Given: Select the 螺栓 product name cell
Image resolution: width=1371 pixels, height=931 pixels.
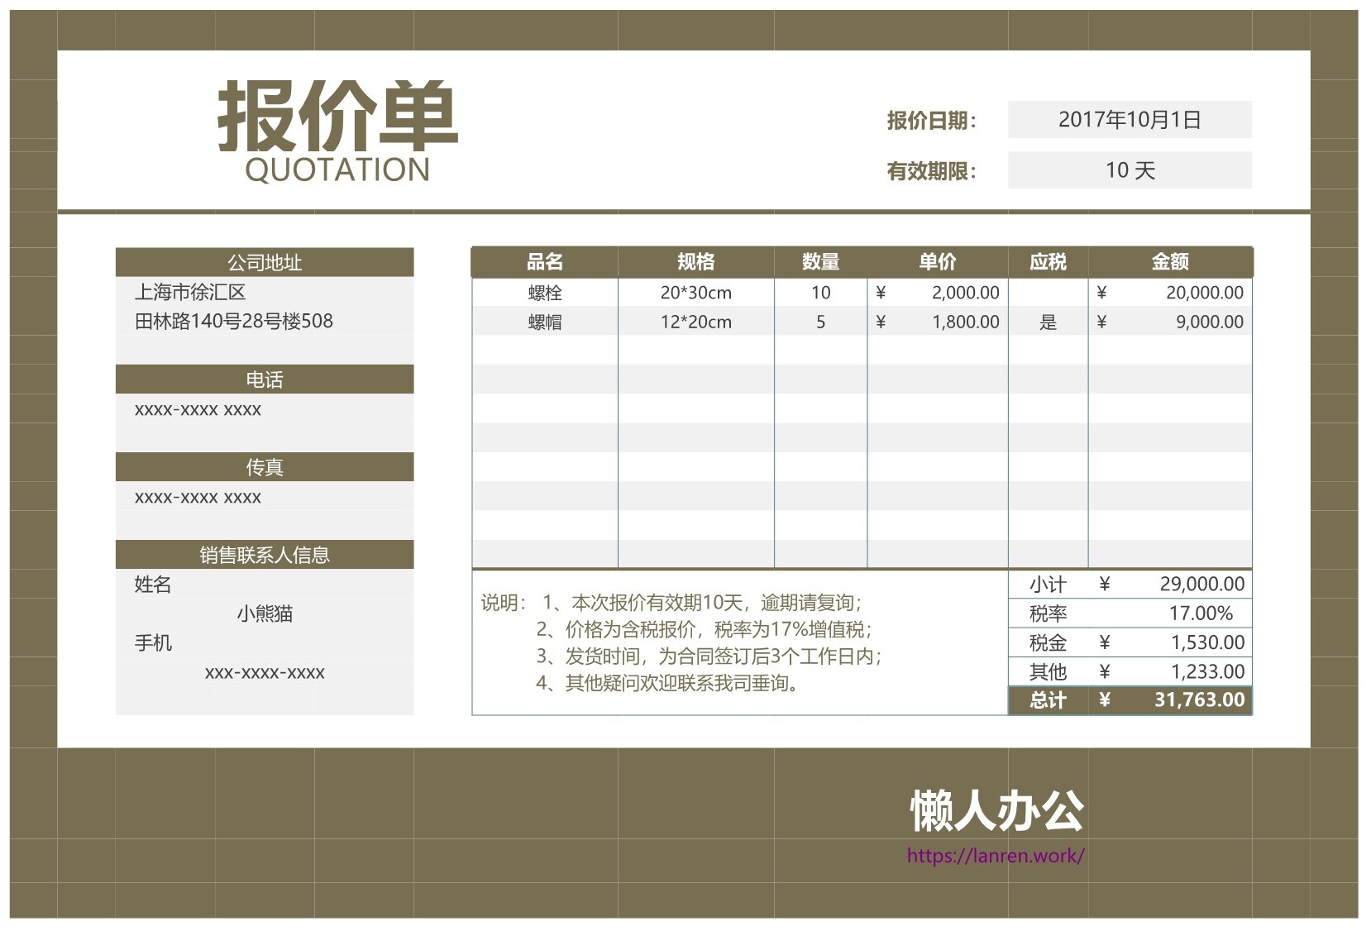Looking at the screenshot, I should [x=544, y=293].
